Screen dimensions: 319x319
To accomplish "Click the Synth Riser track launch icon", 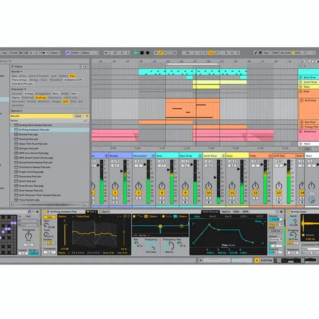I will tap(301, 82).
